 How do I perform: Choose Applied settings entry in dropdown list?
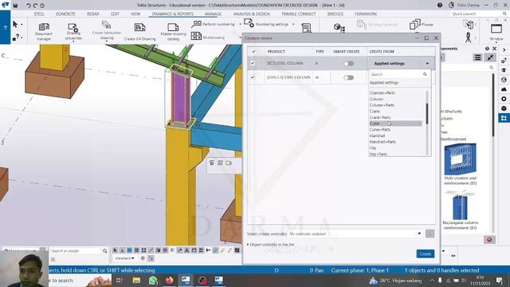[384, 83]
